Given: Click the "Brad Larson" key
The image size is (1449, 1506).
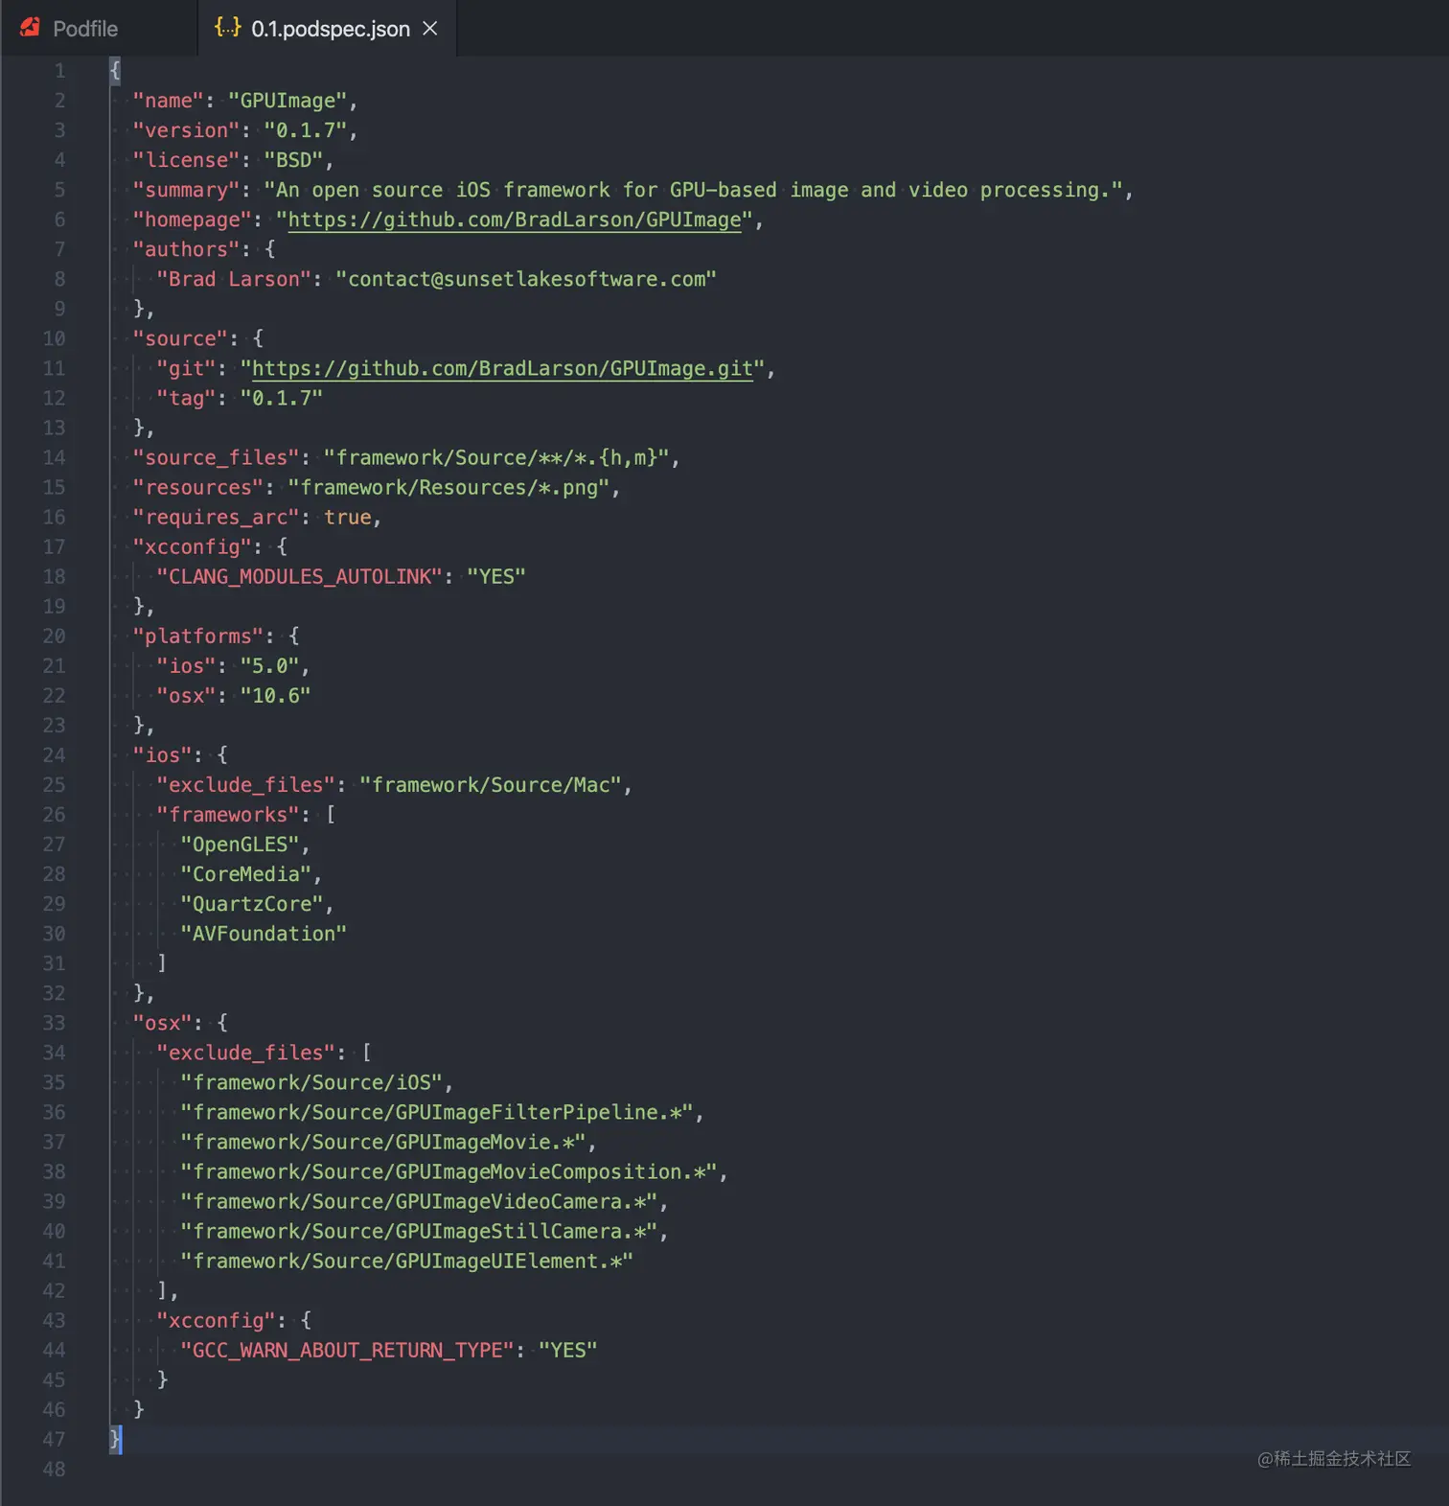Looking at the screenshot, I should (234, 279).
